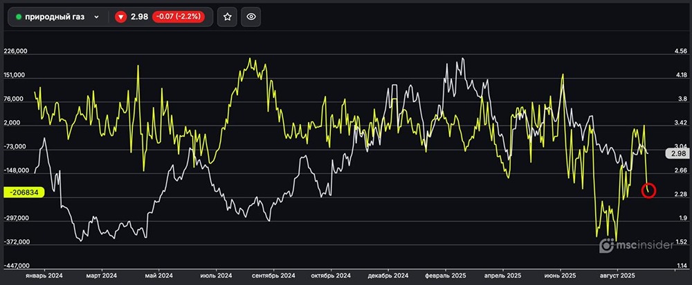The height and width of the screenshot is (285, 692).
Task: Click the август 2025 axis label
Action: click(x=617, y=276)
